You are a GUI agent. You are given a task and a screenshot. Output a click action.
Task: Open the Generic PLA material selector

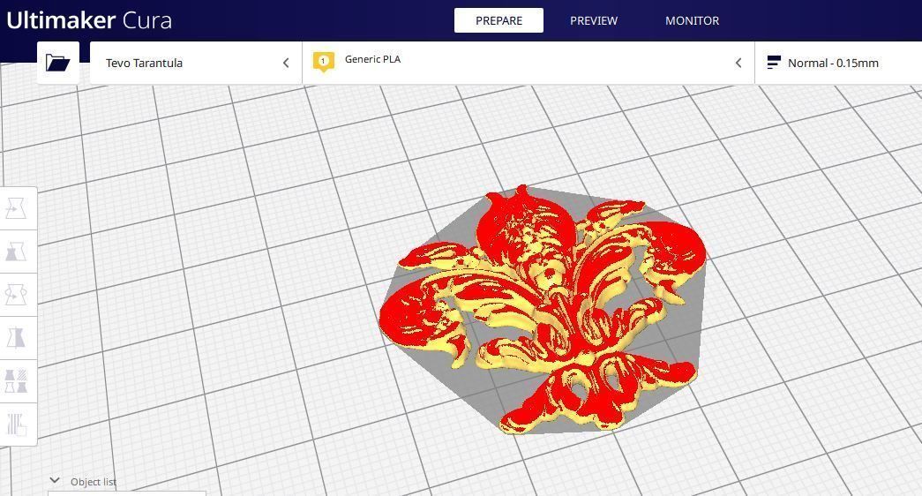[528, 63]
